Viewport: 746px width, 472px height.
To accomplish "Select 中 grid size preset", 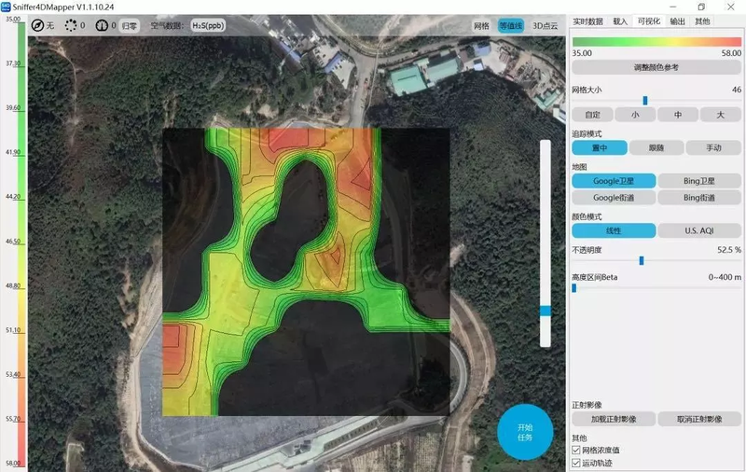I will 678,115.
